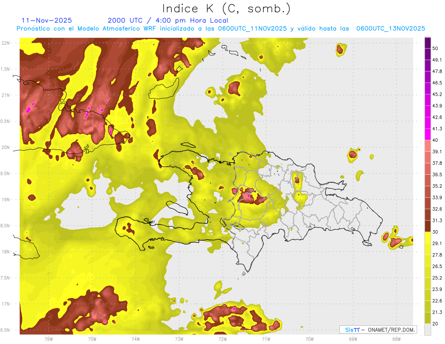The height and width of the screenshot is (344, 445).
Task: Click the colorbar label "21.3"
Action: [x=437, y=312]
